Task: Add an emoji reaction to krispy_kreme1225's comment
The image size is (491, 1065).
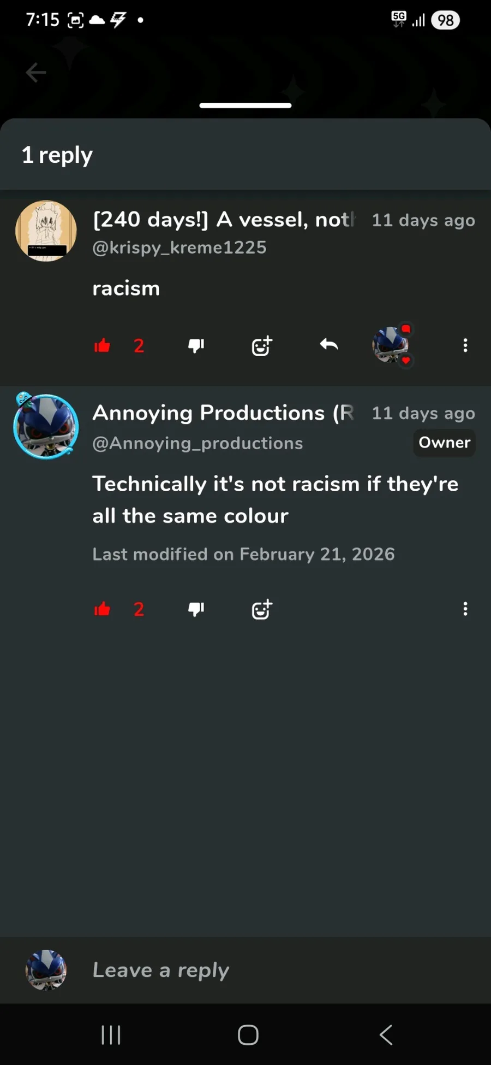Action: click(x=262, y=345)
